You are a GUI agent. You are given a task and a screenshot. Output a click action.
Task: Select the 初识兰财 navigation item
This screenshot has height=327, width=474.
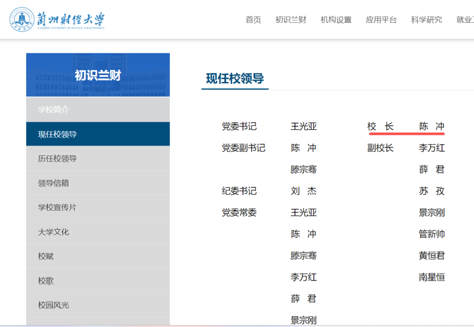click(x=290, y=20)
